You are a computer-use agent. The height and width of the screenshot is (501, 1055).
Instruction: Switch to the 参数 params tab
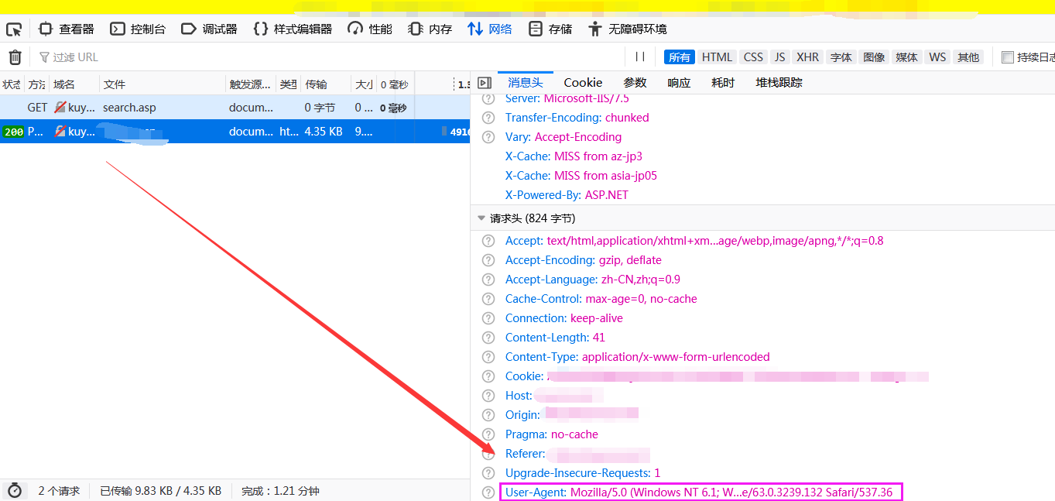(635, 83)
